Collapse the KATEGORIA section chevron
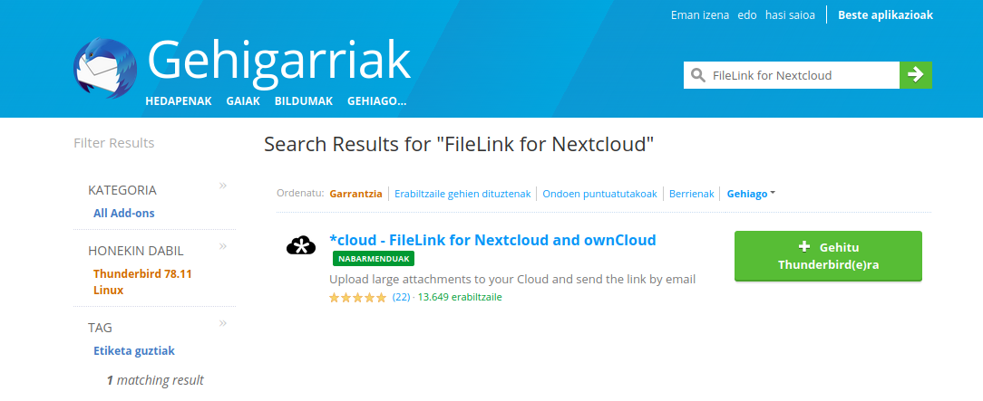Viewport: 983px width, 401px height. pyautogui.click(x=223, y=186)
